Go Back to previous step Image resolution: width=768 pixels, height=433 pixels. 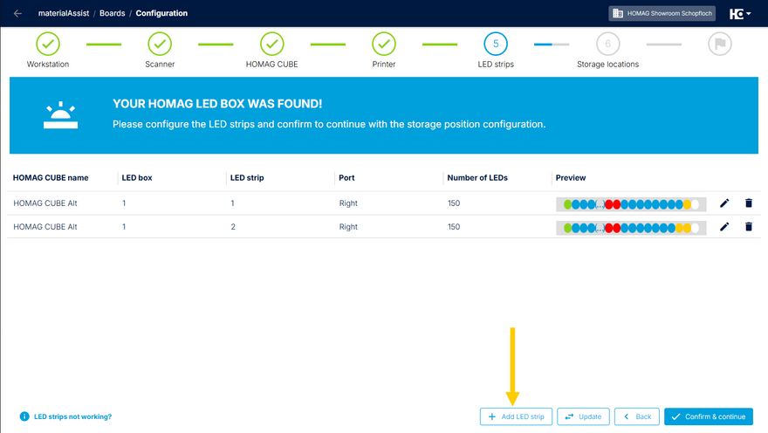pos(637,416)
